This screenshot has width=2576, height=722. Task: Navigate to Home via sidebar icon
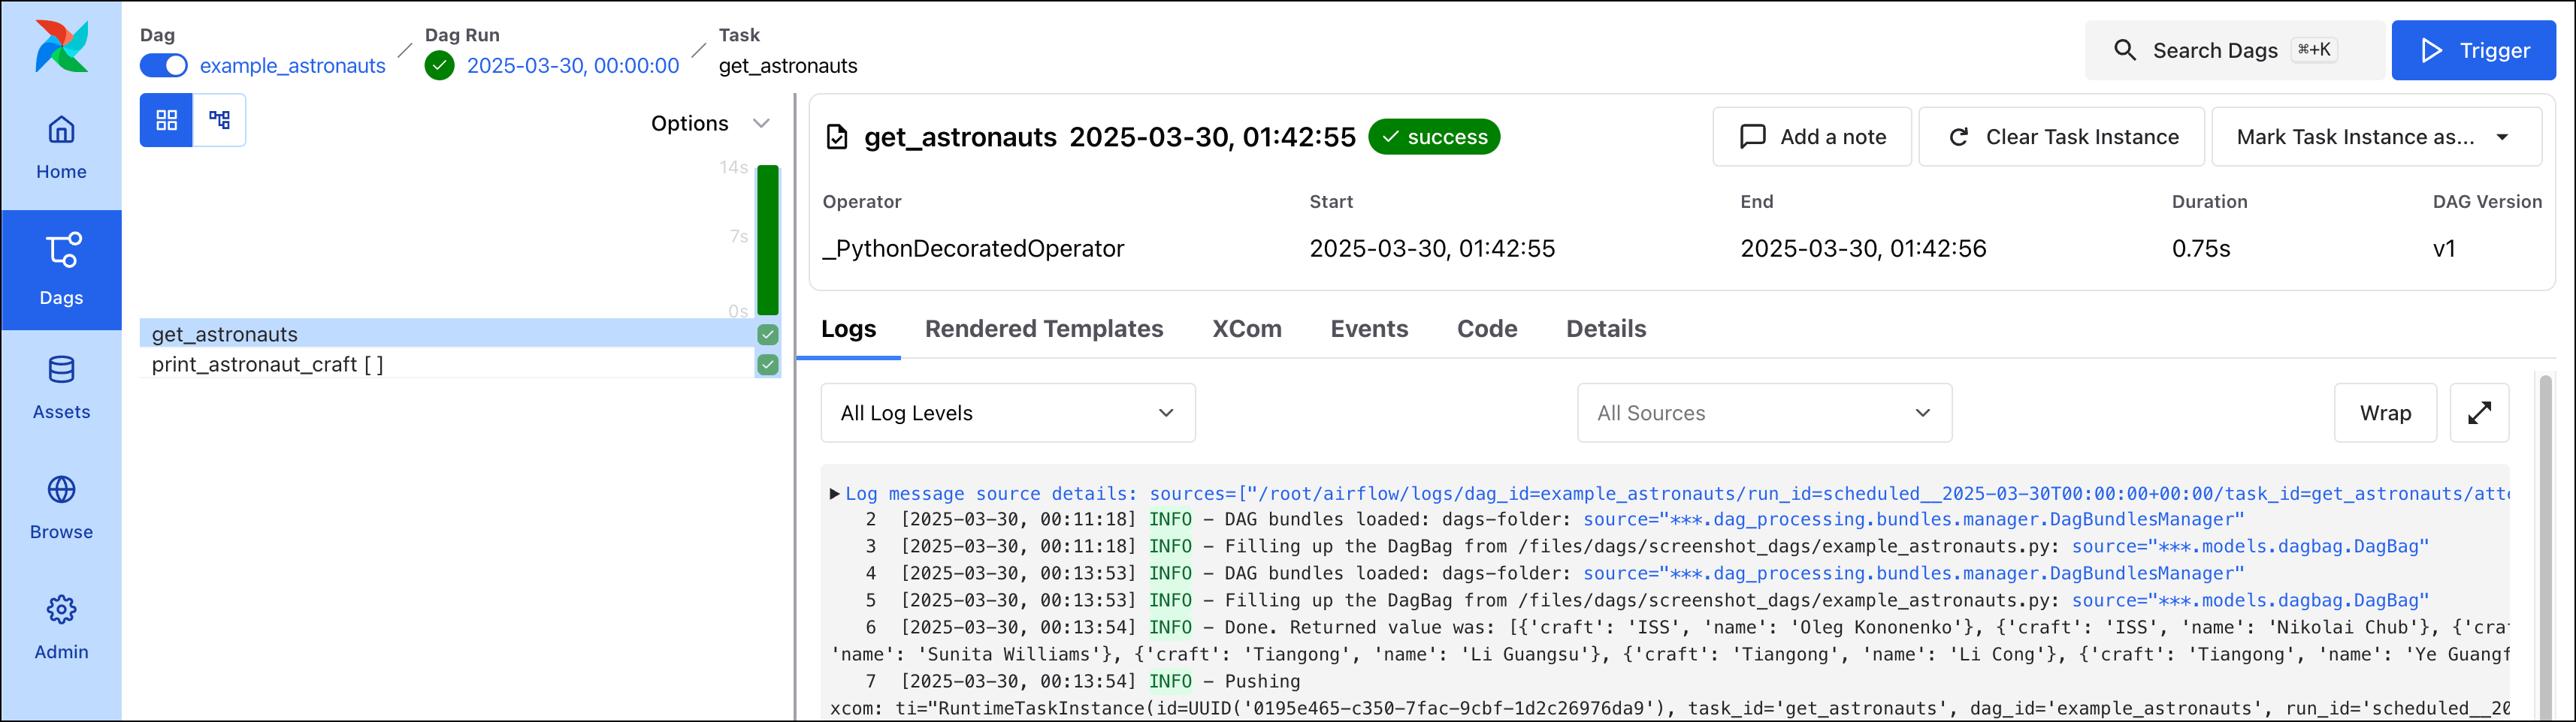click(61, 145)
